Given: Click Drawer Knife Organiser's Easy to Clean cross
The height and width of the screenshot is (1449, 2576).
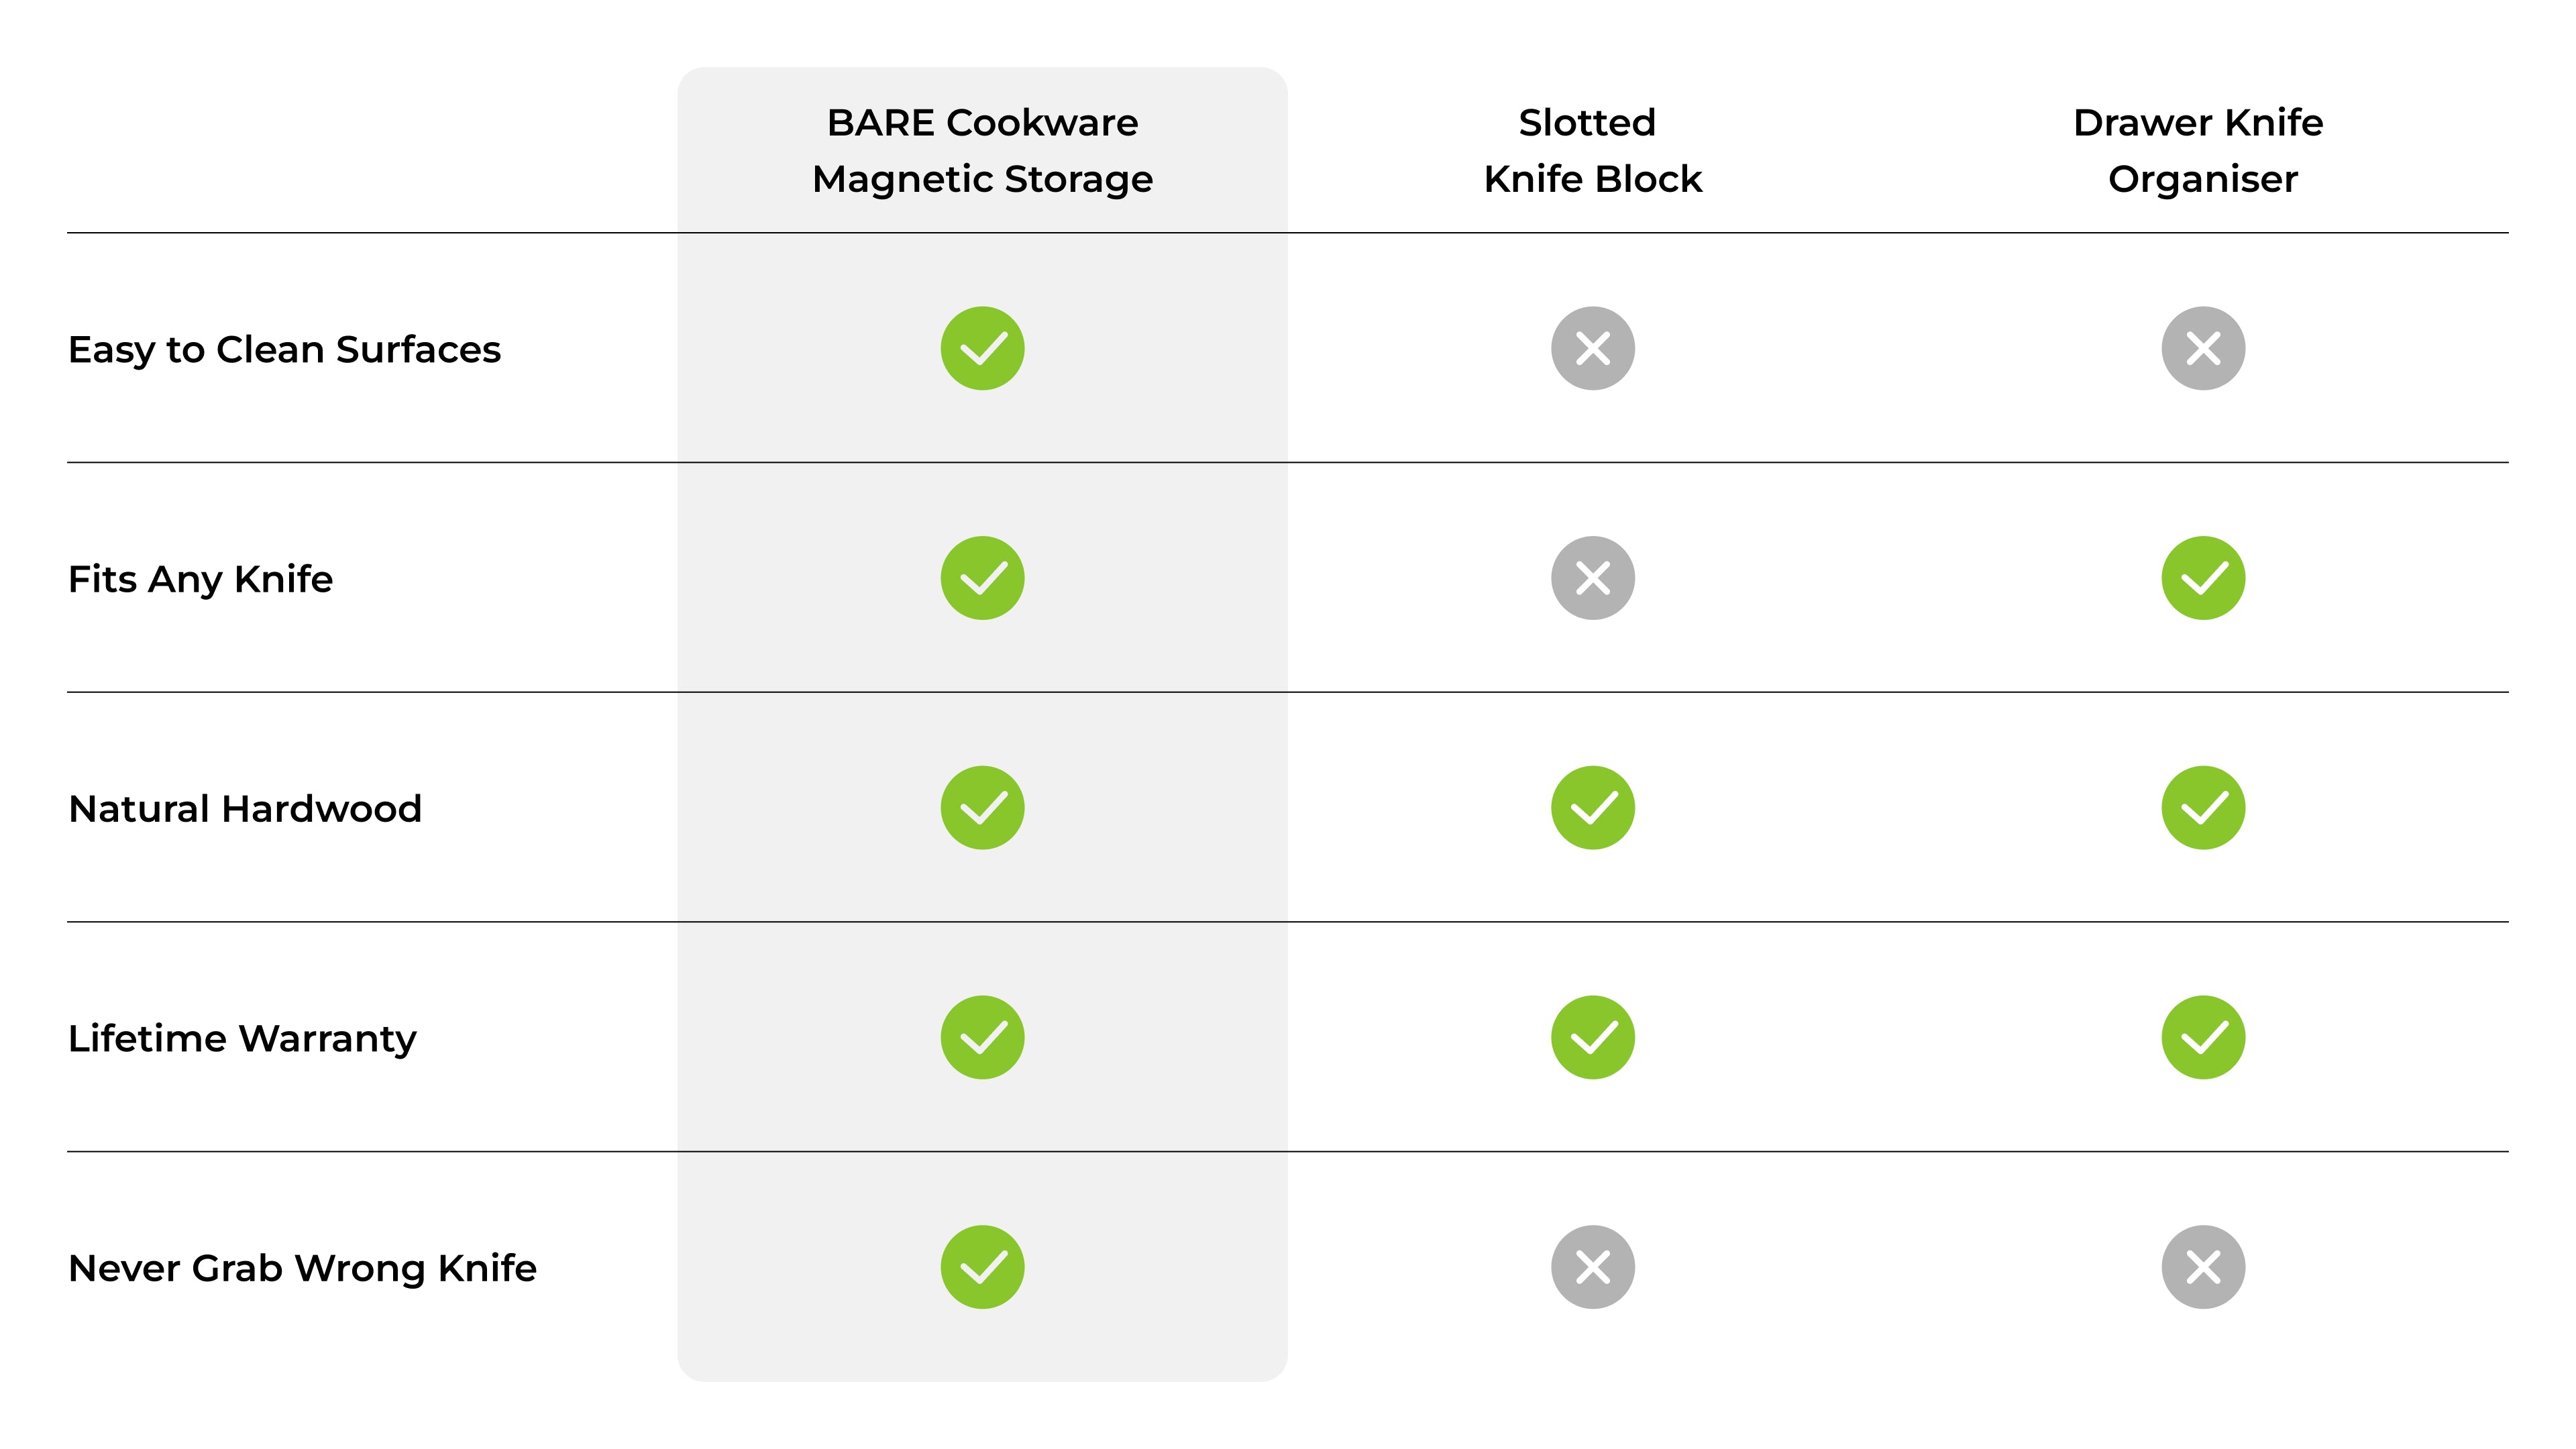Looking at the screenshot, I should click(x=2202, y=348).
